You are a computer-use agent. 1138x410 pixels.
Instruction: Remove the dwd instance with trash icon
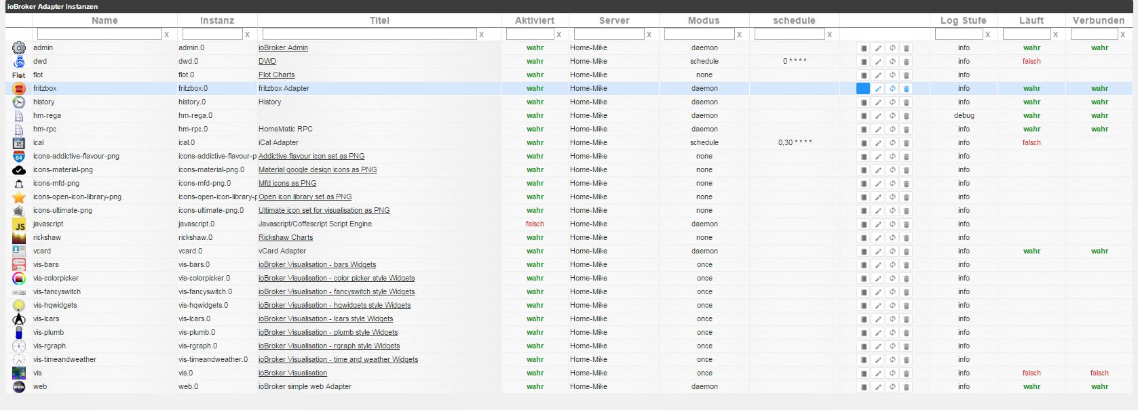(x=907, y=62)
